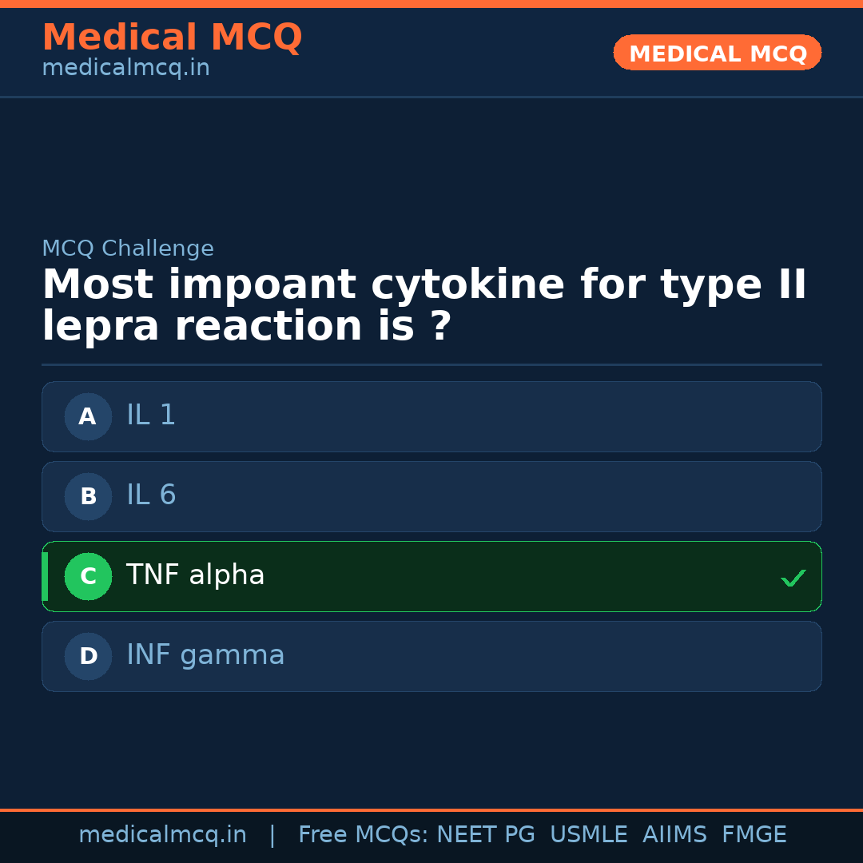Open the medicalmcq.in link in the footer
Screen dimensions: 863x863
tap(162, 835)
